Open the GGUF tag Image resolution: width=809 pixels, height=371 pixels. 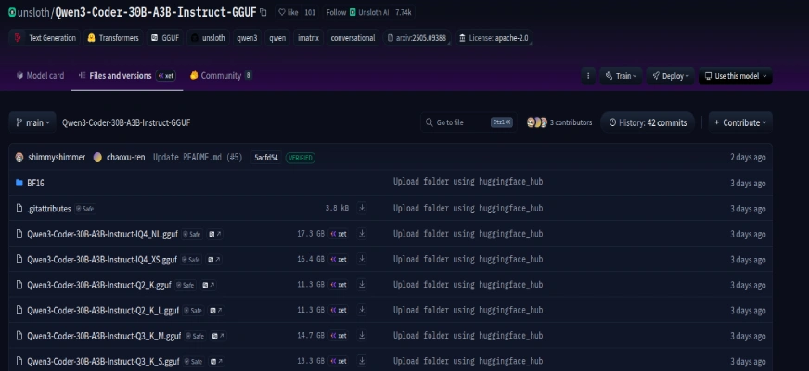click(x=165, y=38)
